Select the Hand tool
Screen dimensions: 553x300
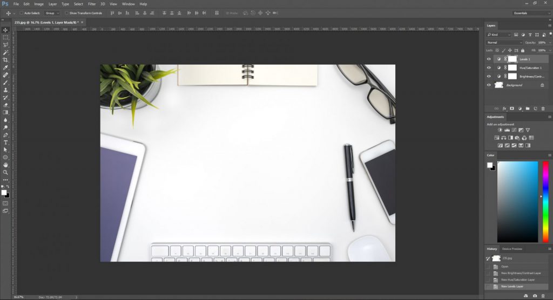point(5,165)
